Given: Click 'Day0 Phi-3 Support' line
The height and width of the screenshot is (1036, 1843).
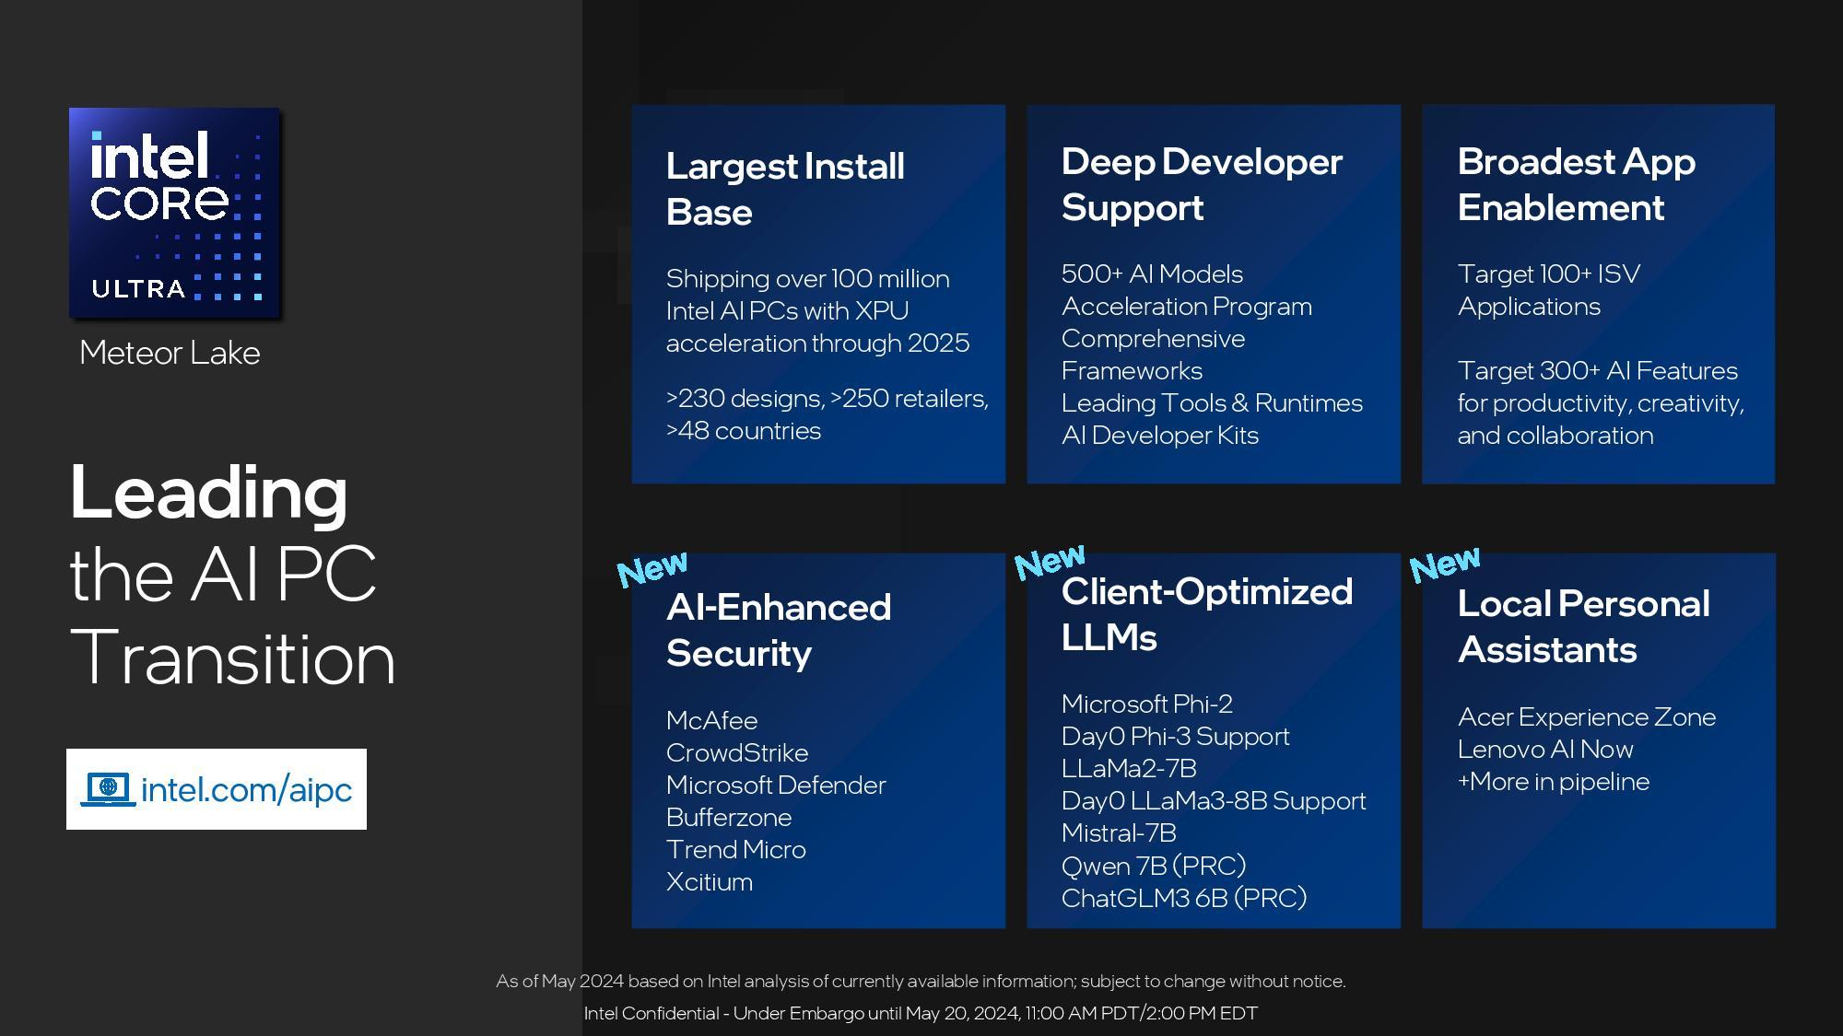Looking at the screenshot, I should [1176, 737].
